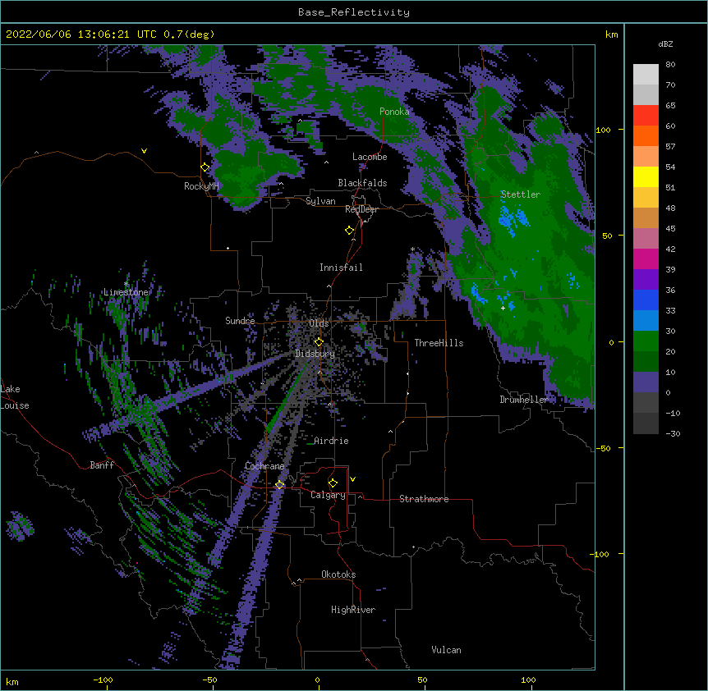The width and height of the screenshot is (708, 691).
Task: Click the 100 tick label on vertical axis
Action: click(x=603, y=130)
